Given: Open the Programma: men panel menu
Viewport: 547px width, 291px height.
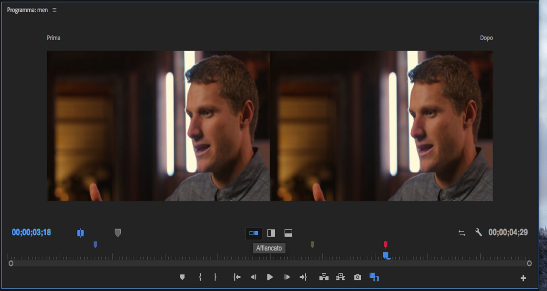Looking at the screenshot, I should tap(54, 10).
